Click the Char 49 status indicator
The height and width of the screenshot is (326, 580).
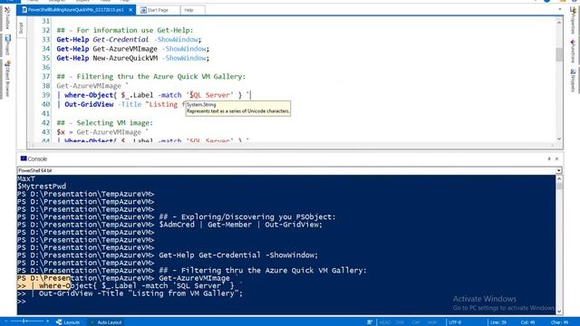pyautogui.click(x=559, y=322)
